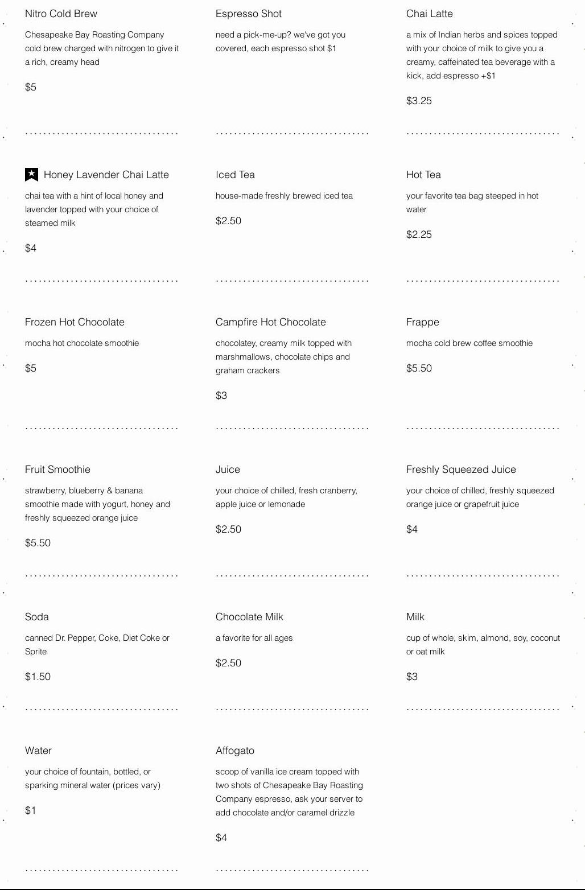The height and width of the screenshot is (890, 585).
Task: Click the Hot Tea heading
Action: [x=423, y=175]
